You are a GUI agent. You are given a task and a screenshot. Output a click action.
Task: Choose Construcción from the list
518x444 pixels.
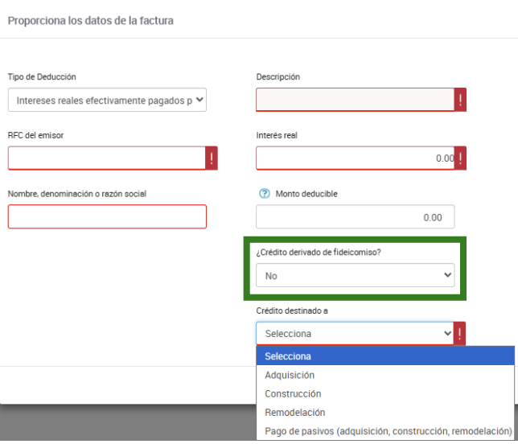[293, 394]
